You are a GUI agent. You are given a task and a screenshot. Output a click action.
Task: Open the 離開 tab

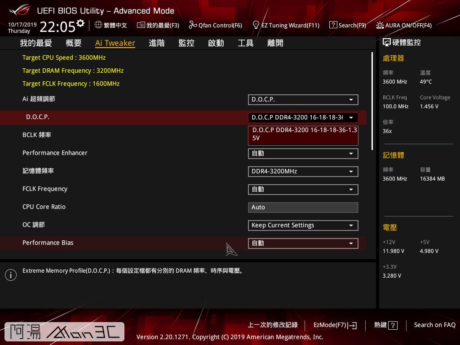pyautogui.click(x=275, y=43)
